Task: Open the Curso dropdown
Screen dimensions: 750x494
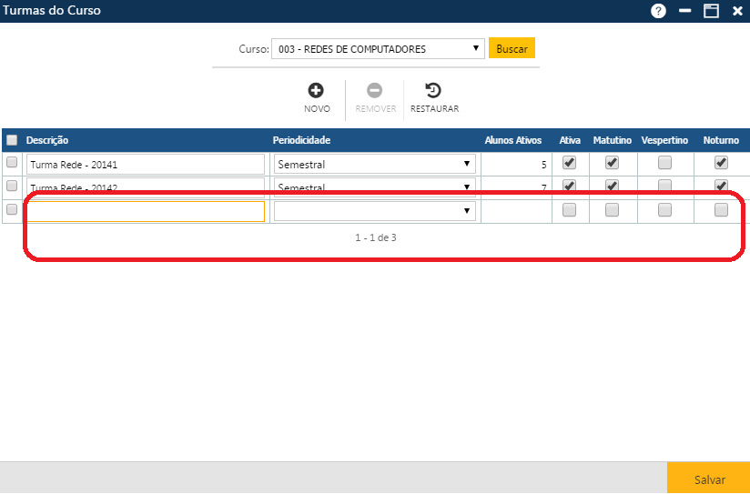Action: [378, 49]
